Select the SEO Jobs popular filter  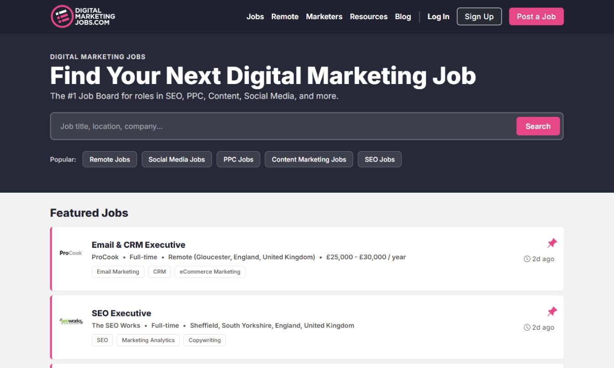(380, 159)
